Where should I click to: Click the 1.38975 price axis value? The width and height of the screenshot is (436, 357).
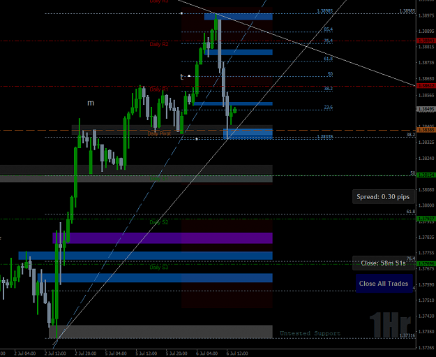tap(426, 15)
